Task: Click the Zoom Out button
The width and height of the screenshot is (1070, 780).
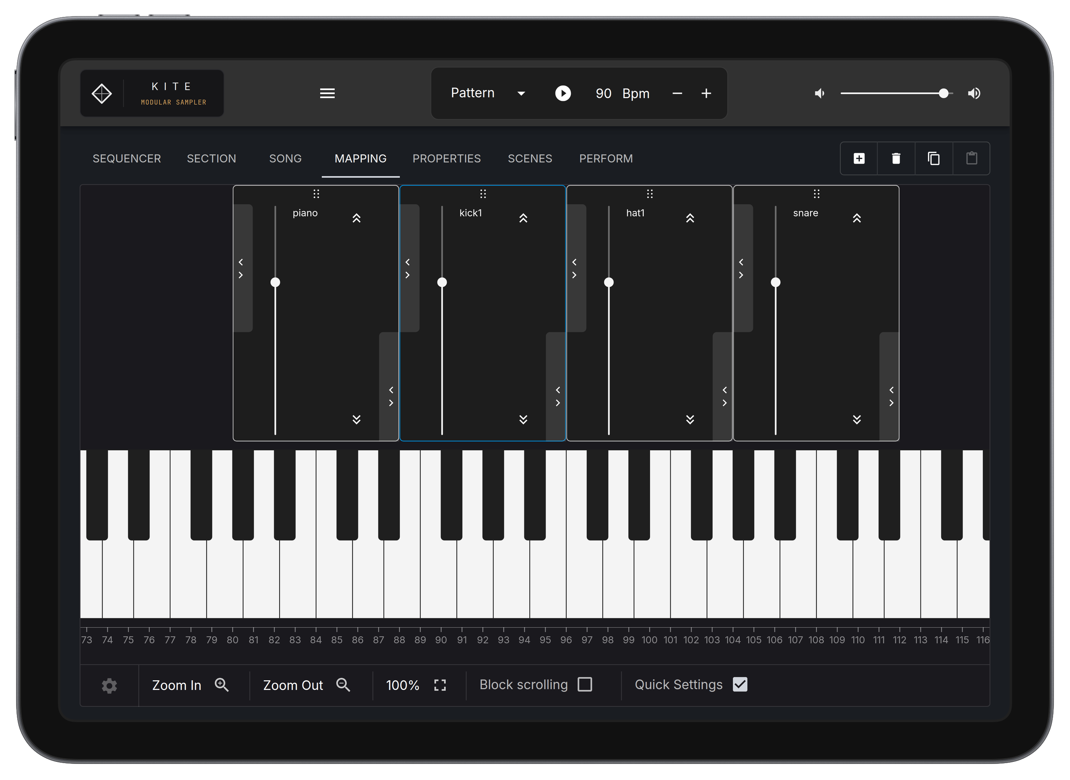Action: click(306, 685)
